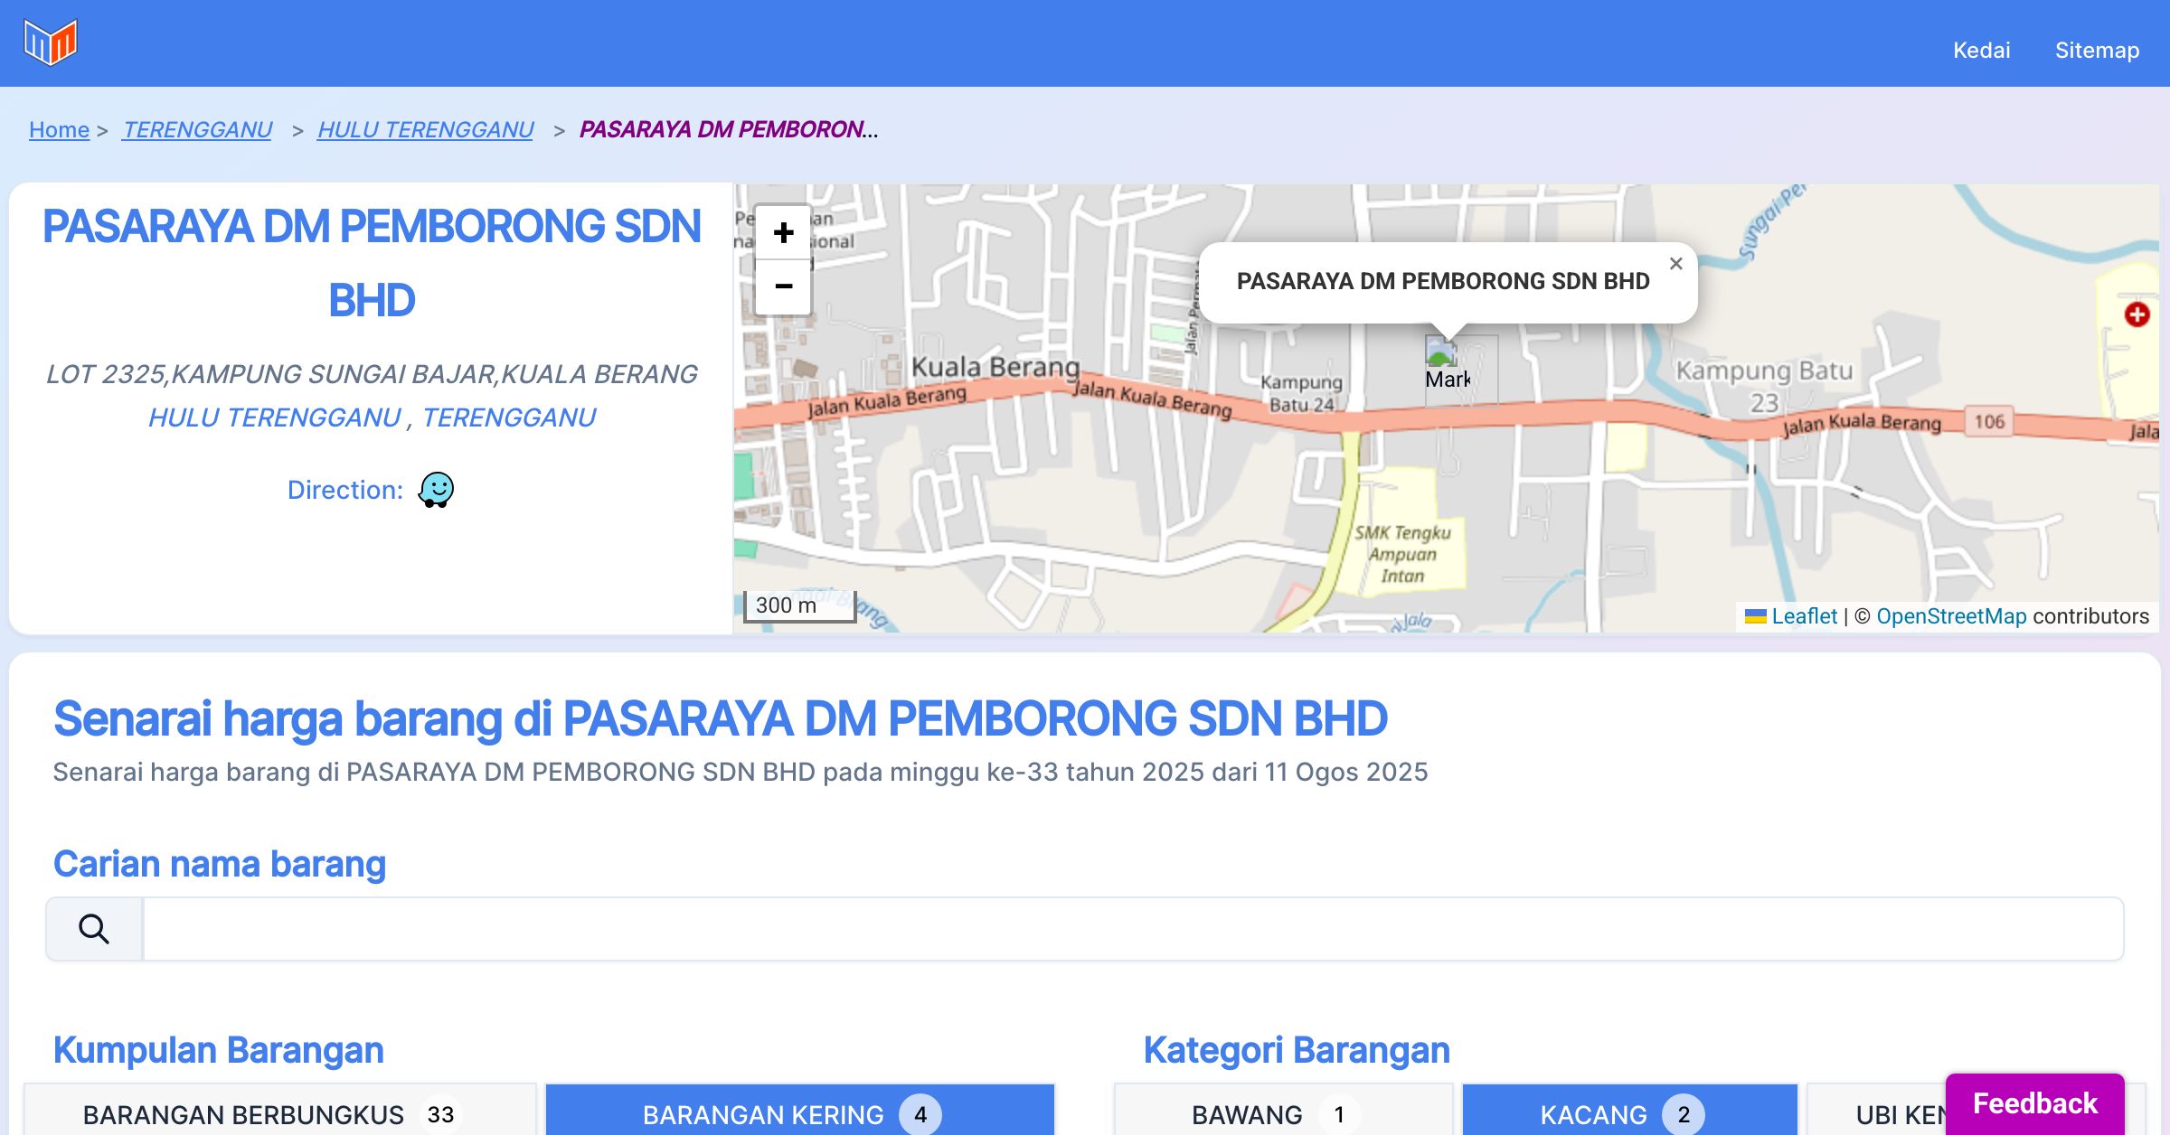This screenshot has width=2170, height=1135.
Task: Click the search magnifier icon
Action: [x=94, y=929]
